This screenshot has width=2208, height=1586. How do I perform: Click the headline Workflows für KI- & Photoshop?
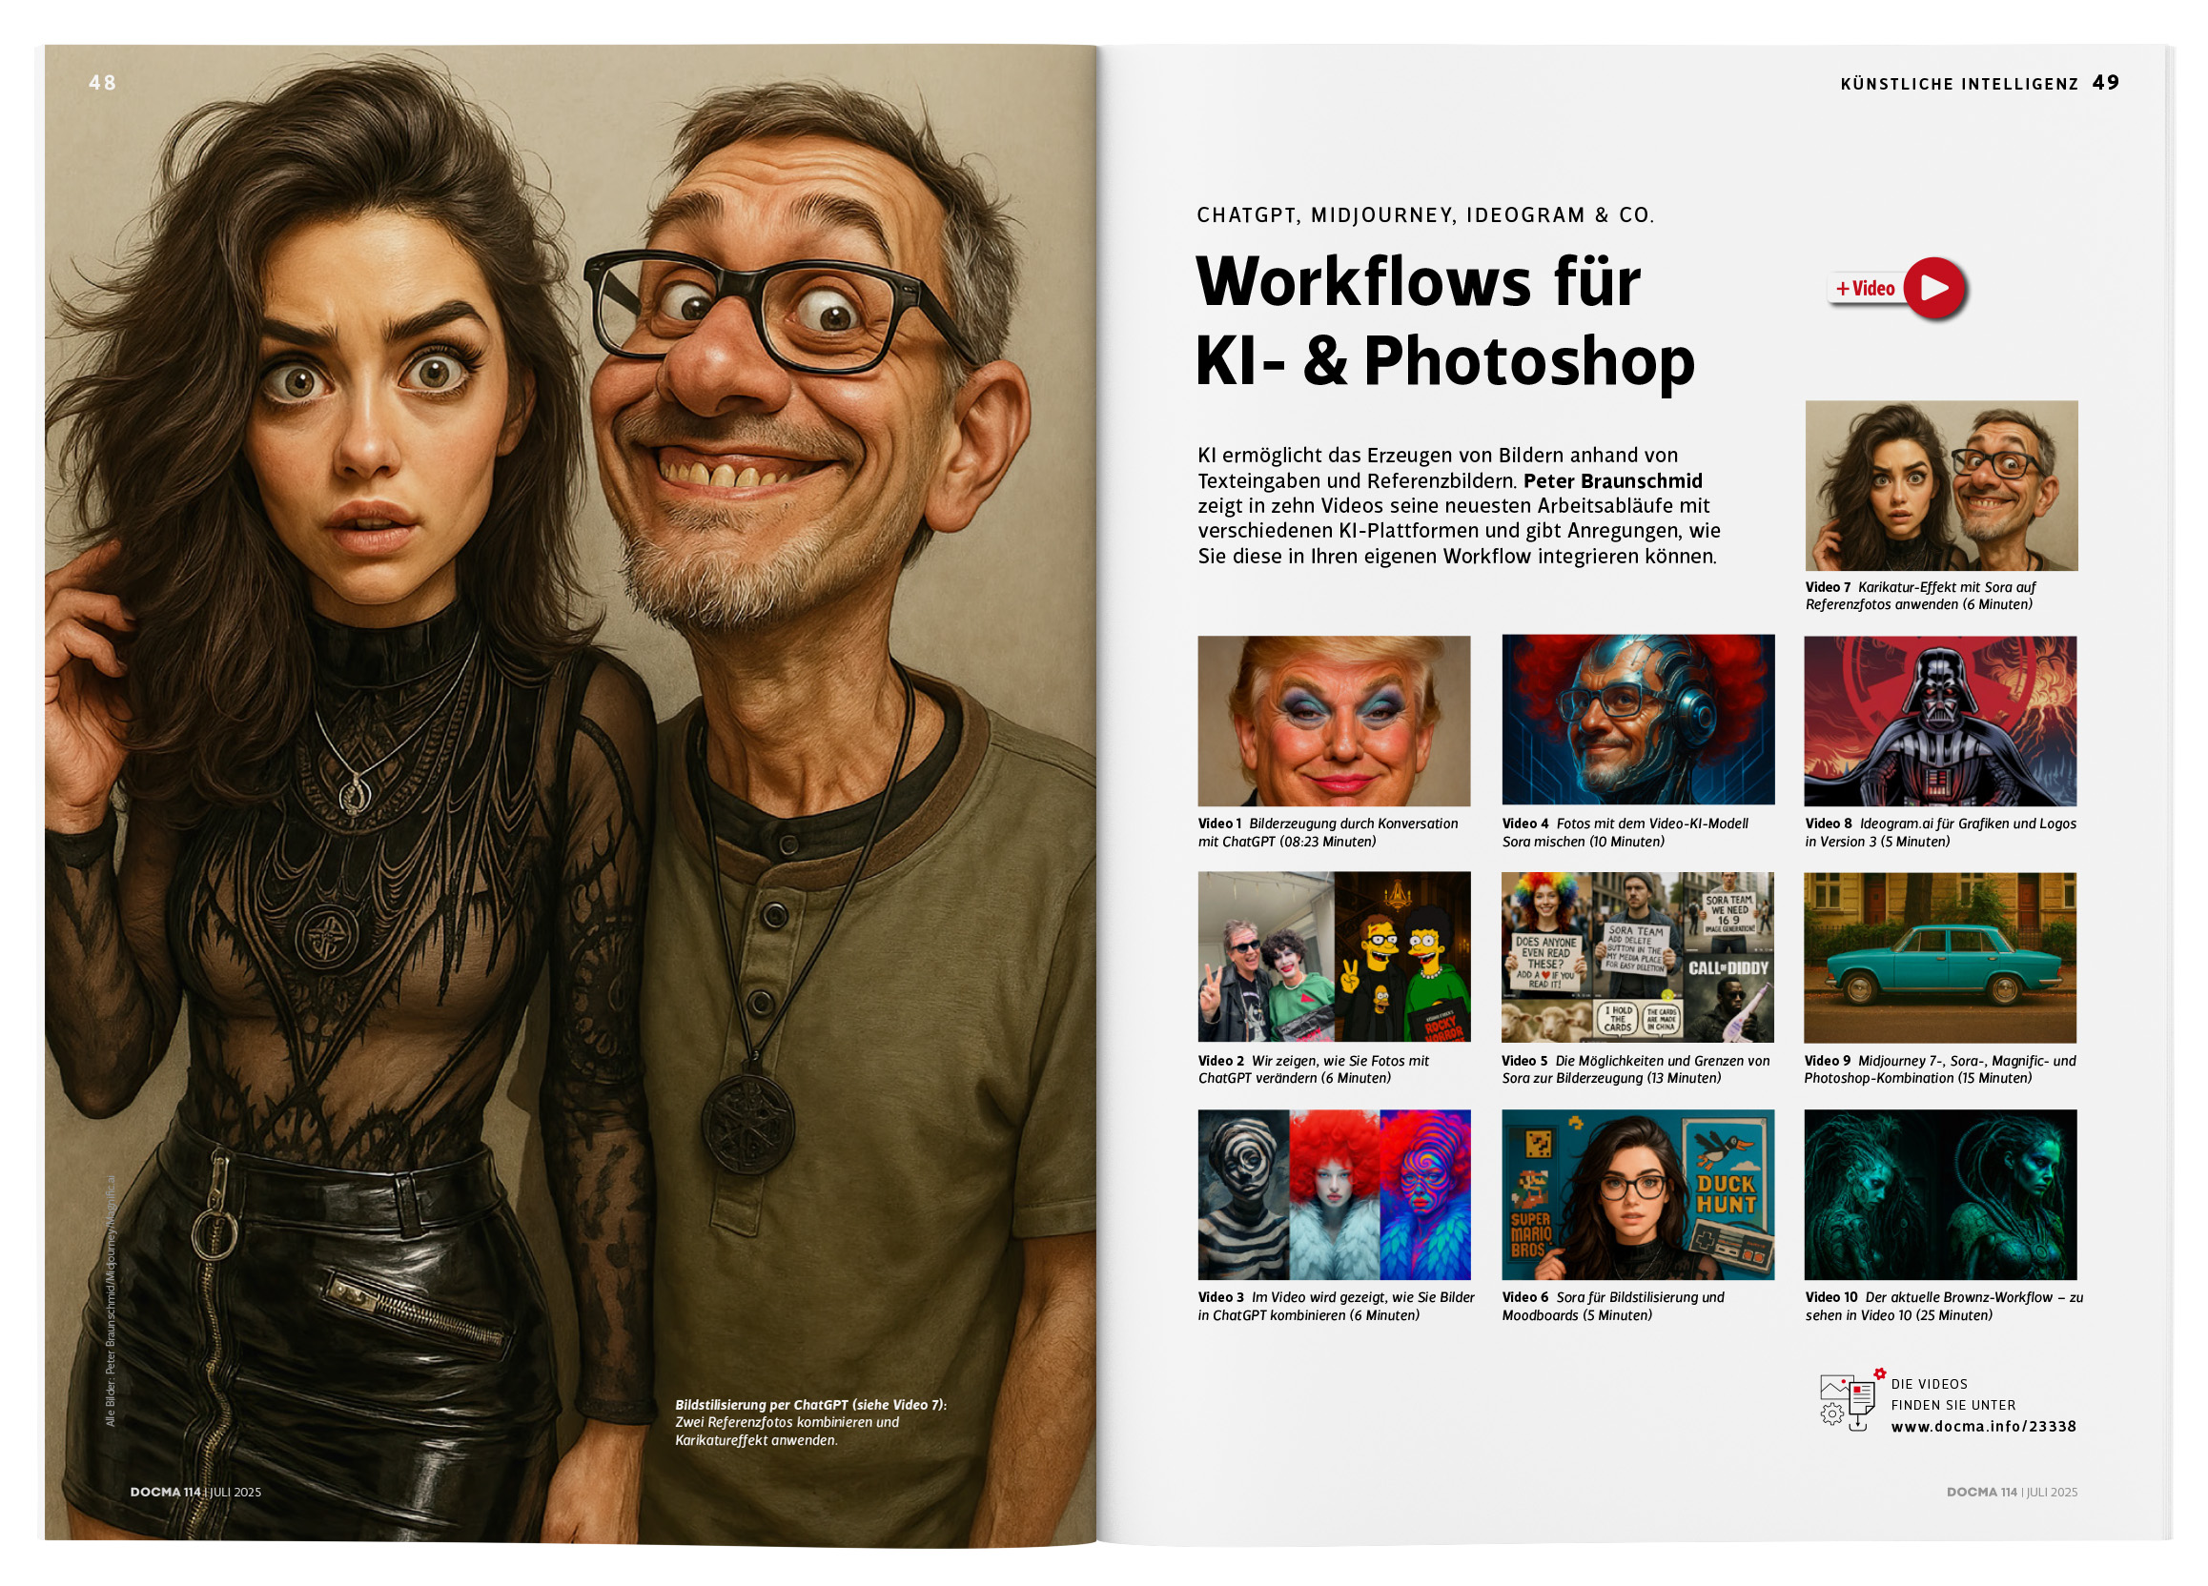(x=1443, y=321)
